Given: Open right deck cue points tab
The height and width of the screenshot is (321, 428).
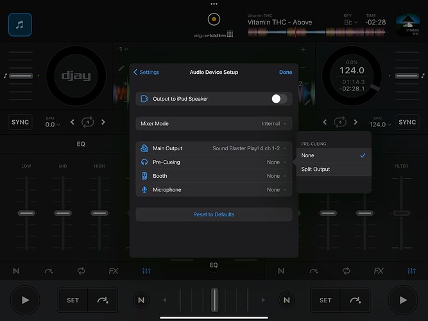Looking at the screenshot, I should coord(314,271).
